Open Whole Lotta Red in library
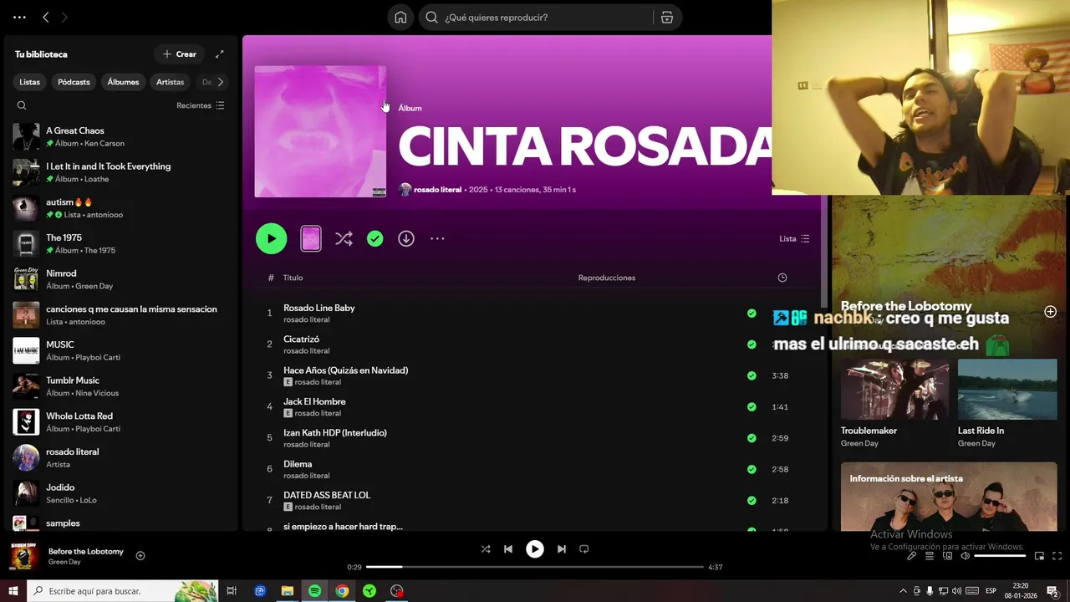The width and height of the screenshot is (1070, 602). 120,421
